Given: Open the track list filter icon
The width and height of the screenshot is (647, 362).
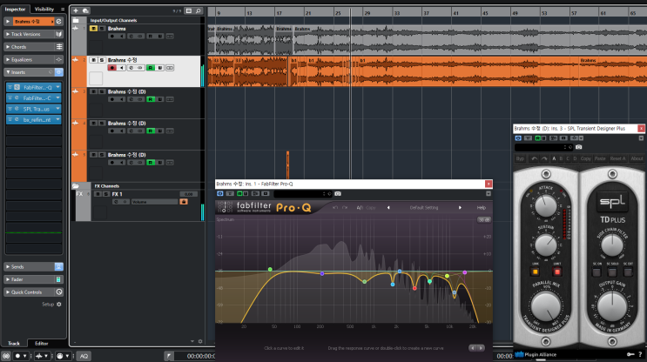Looking at the screenshot, I should click(x=189, y=10).
